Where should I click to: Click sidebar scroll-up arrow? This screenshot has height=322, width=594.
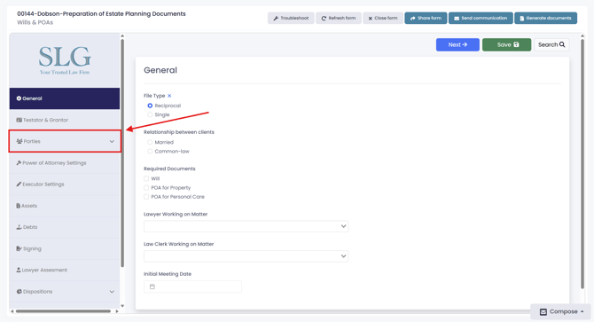122,36
